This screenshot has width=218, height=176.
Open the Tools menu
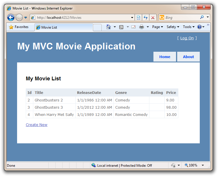[x=189, y=27]
